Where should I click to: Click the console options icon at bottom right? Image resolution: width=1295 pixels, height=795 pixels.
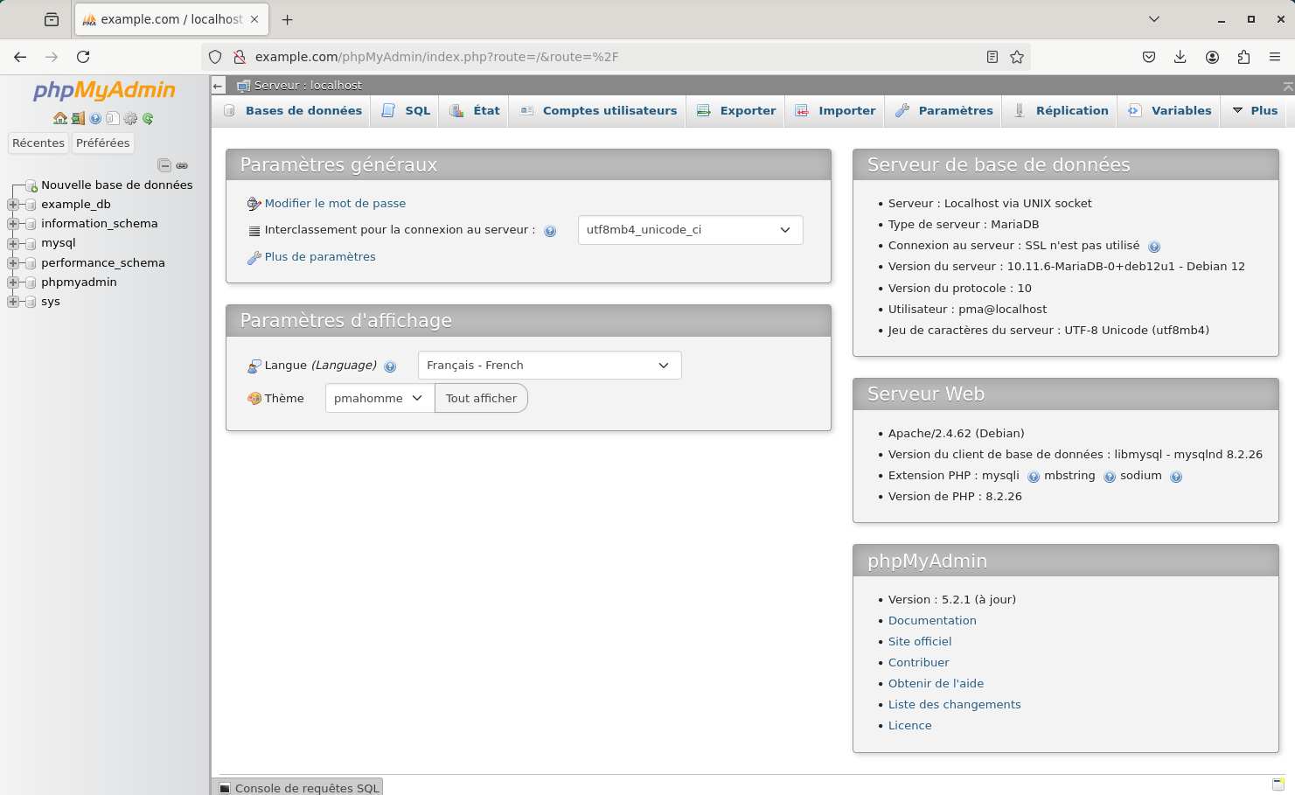tap(1278, 784)
